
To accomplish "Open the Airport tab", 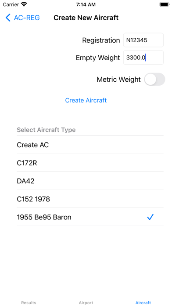I will (86, 302).
